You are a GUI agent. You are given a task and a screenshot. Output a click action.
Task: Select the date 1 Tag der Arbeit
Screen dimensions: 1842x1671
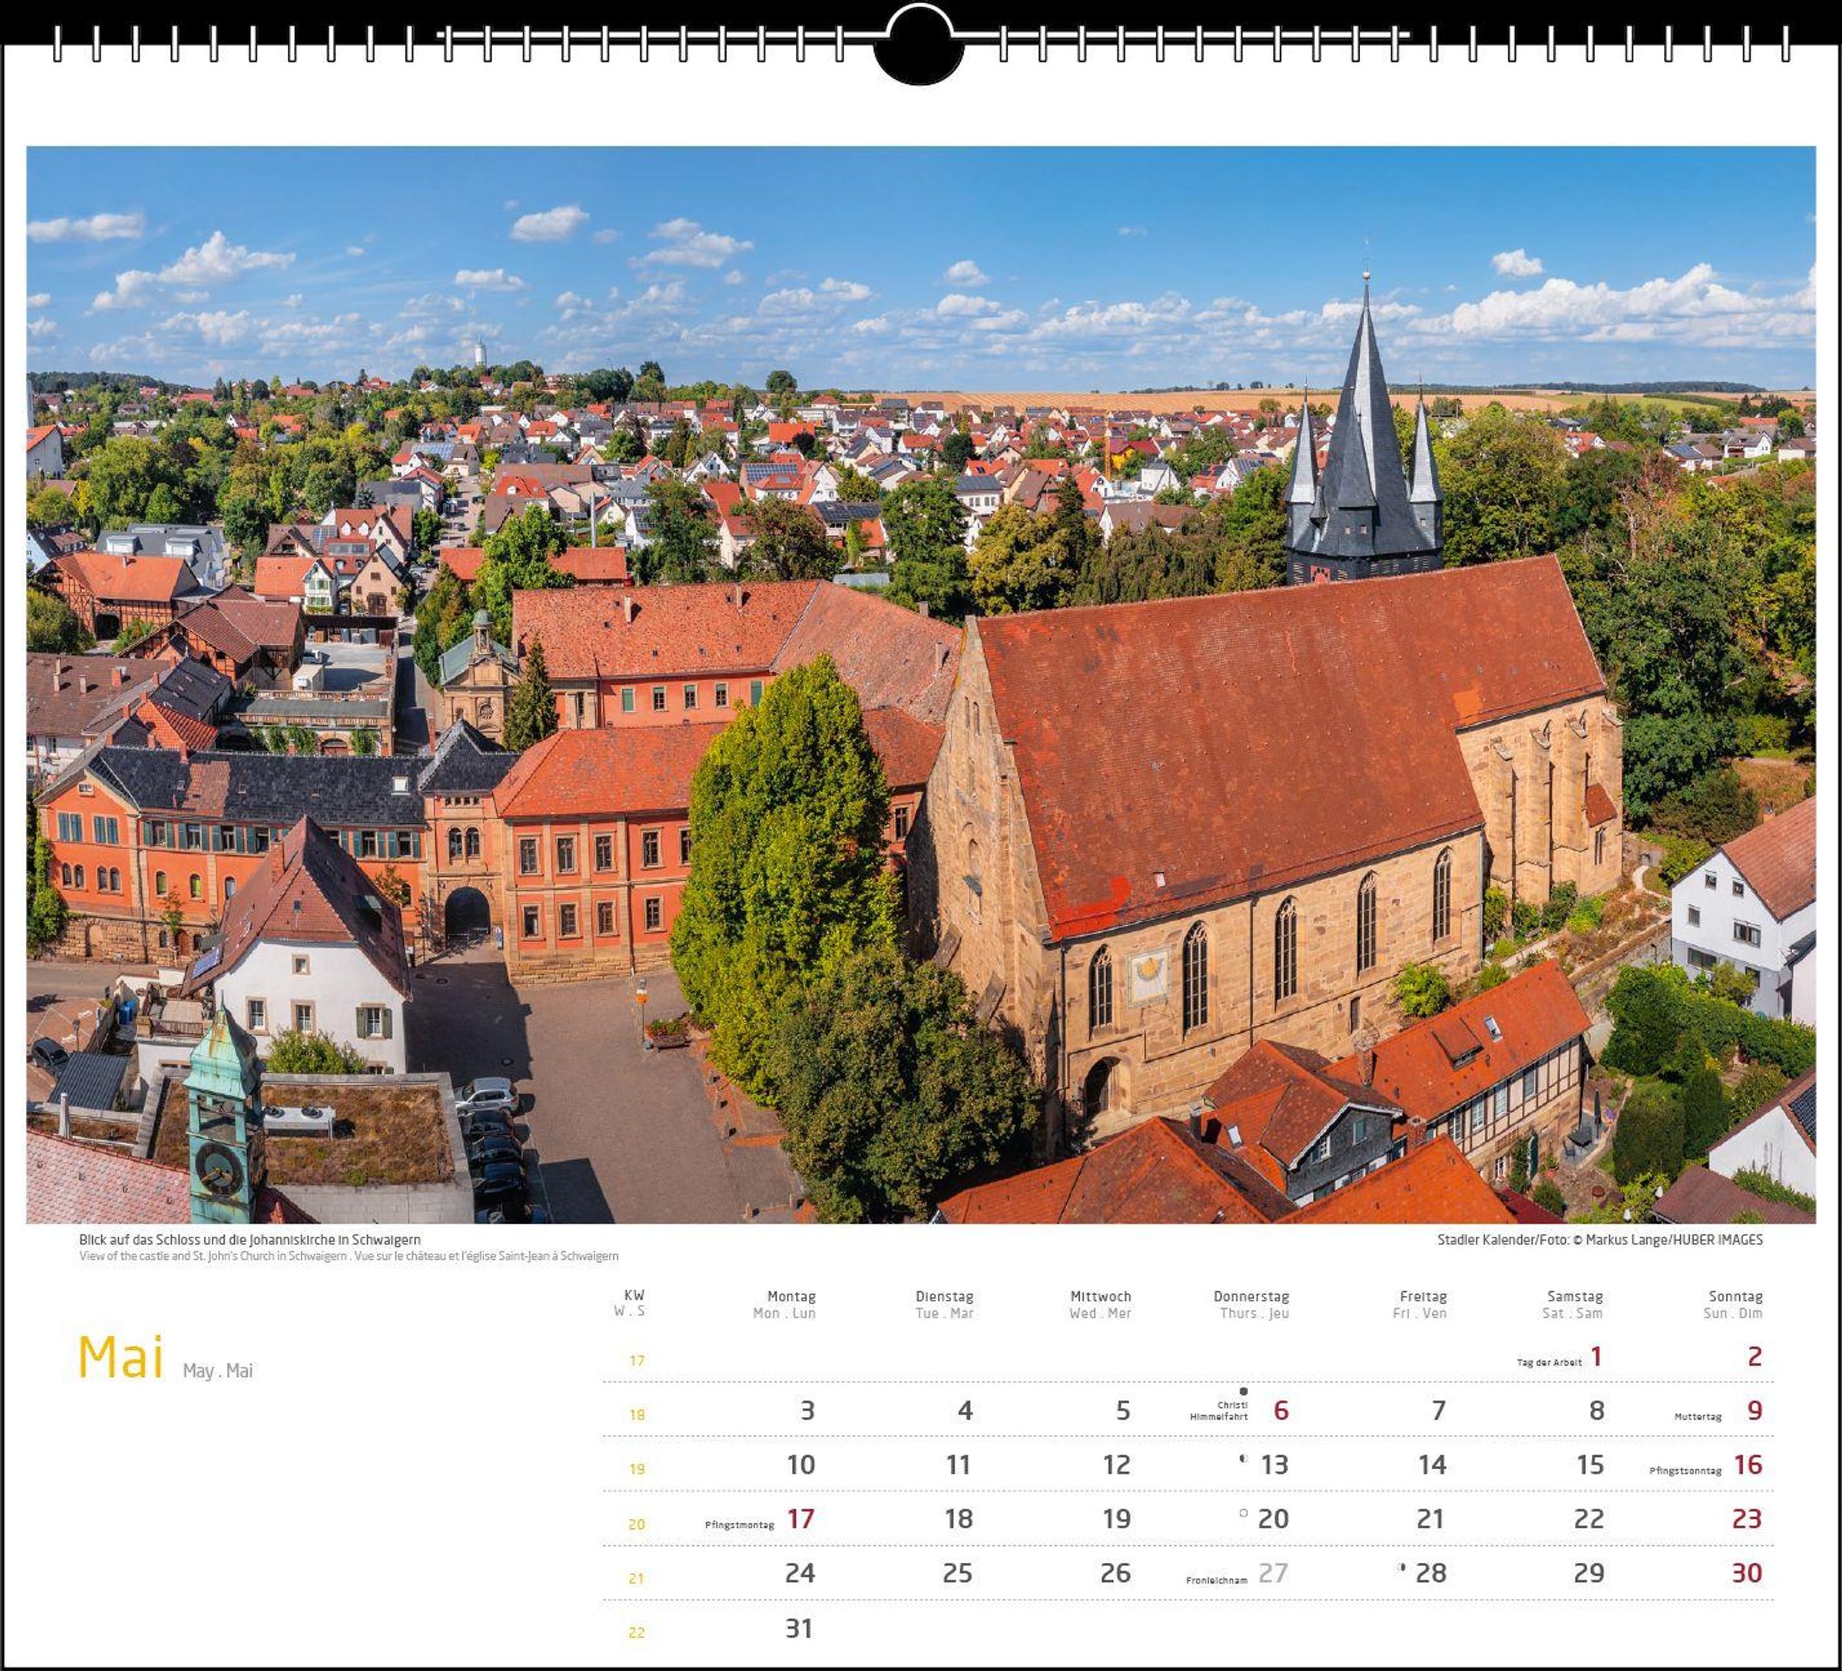click(1596, 1357)
